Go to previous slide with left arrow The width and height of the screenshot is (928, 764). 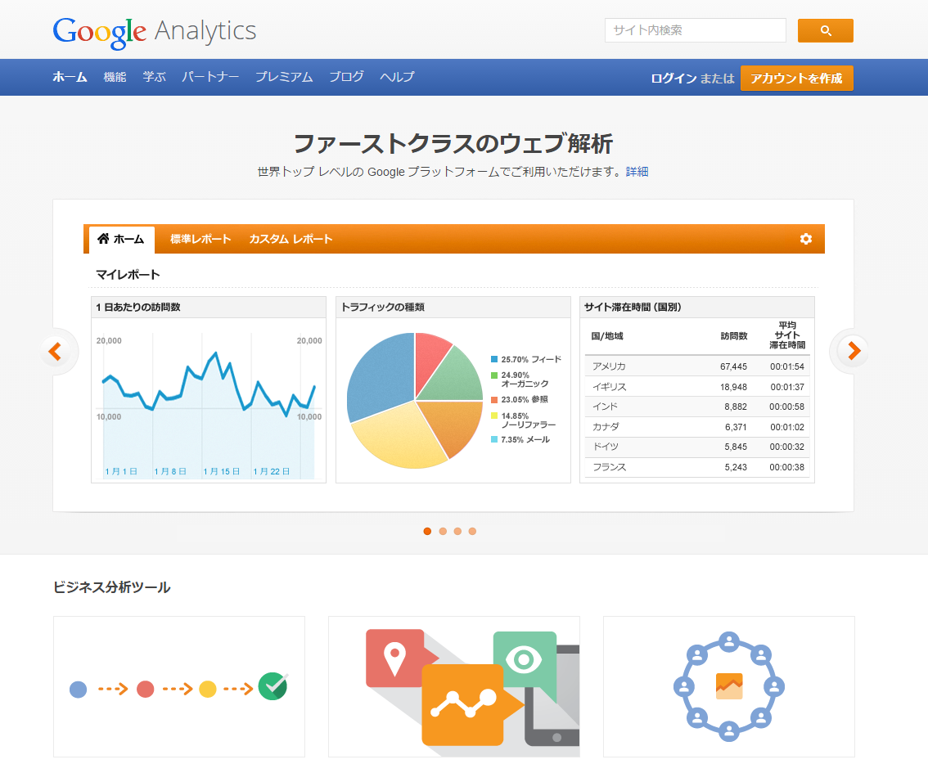coord(56,351)
